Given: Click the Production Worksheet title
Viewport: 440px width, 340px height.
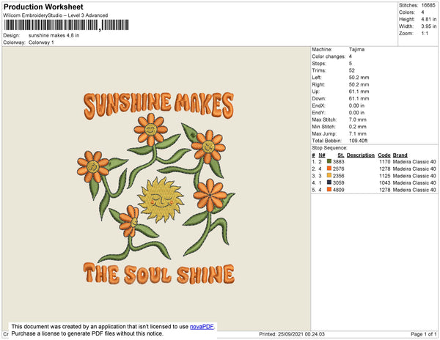Looking at the screenshot, I should click(43, 7).
